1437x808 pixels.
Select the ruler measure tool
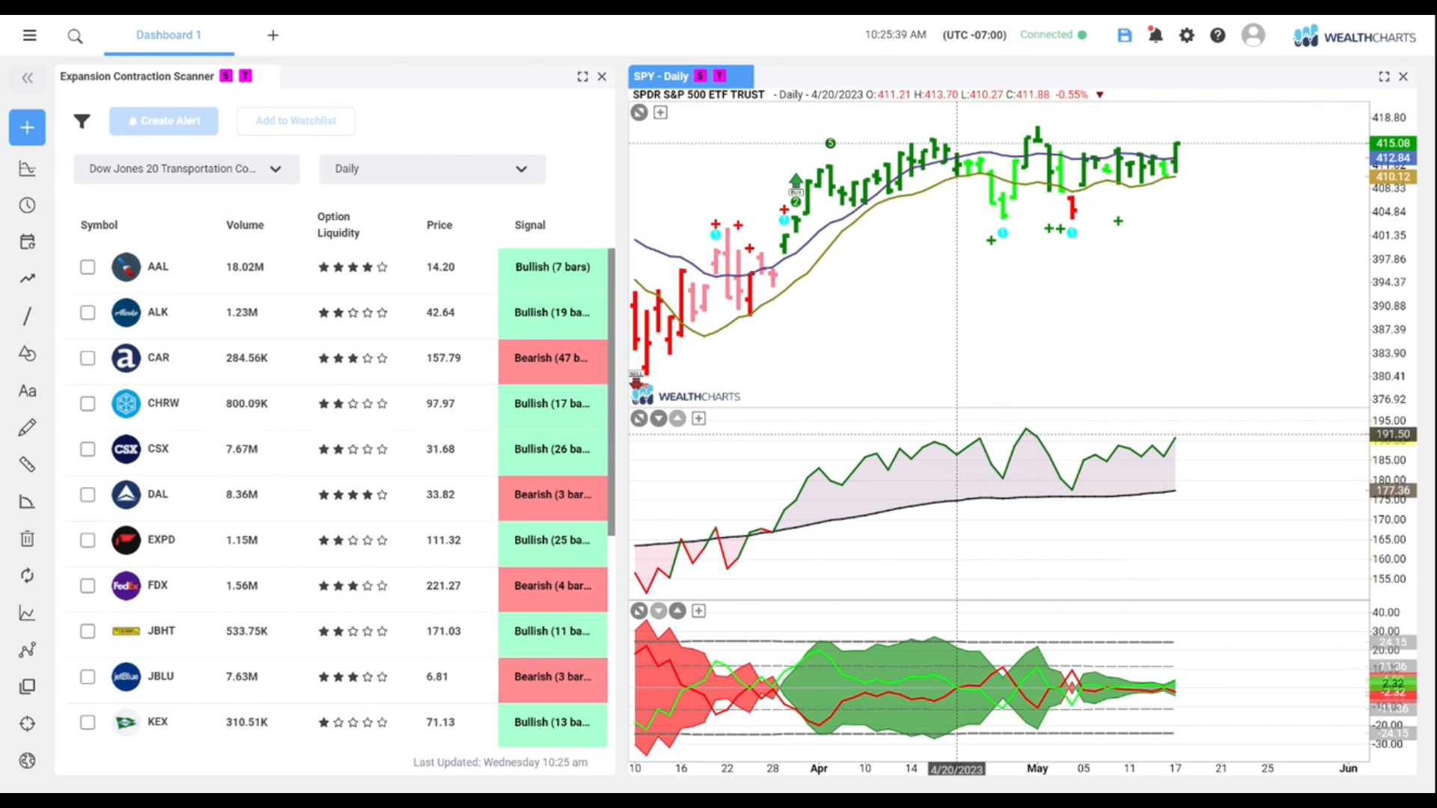pyautogui.click(x=27, y=465)
